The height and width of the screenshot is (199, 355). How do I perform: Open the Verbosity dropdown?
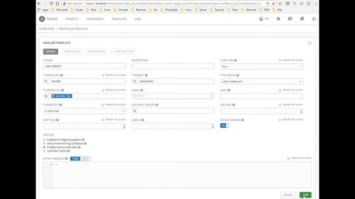point(84,111)
